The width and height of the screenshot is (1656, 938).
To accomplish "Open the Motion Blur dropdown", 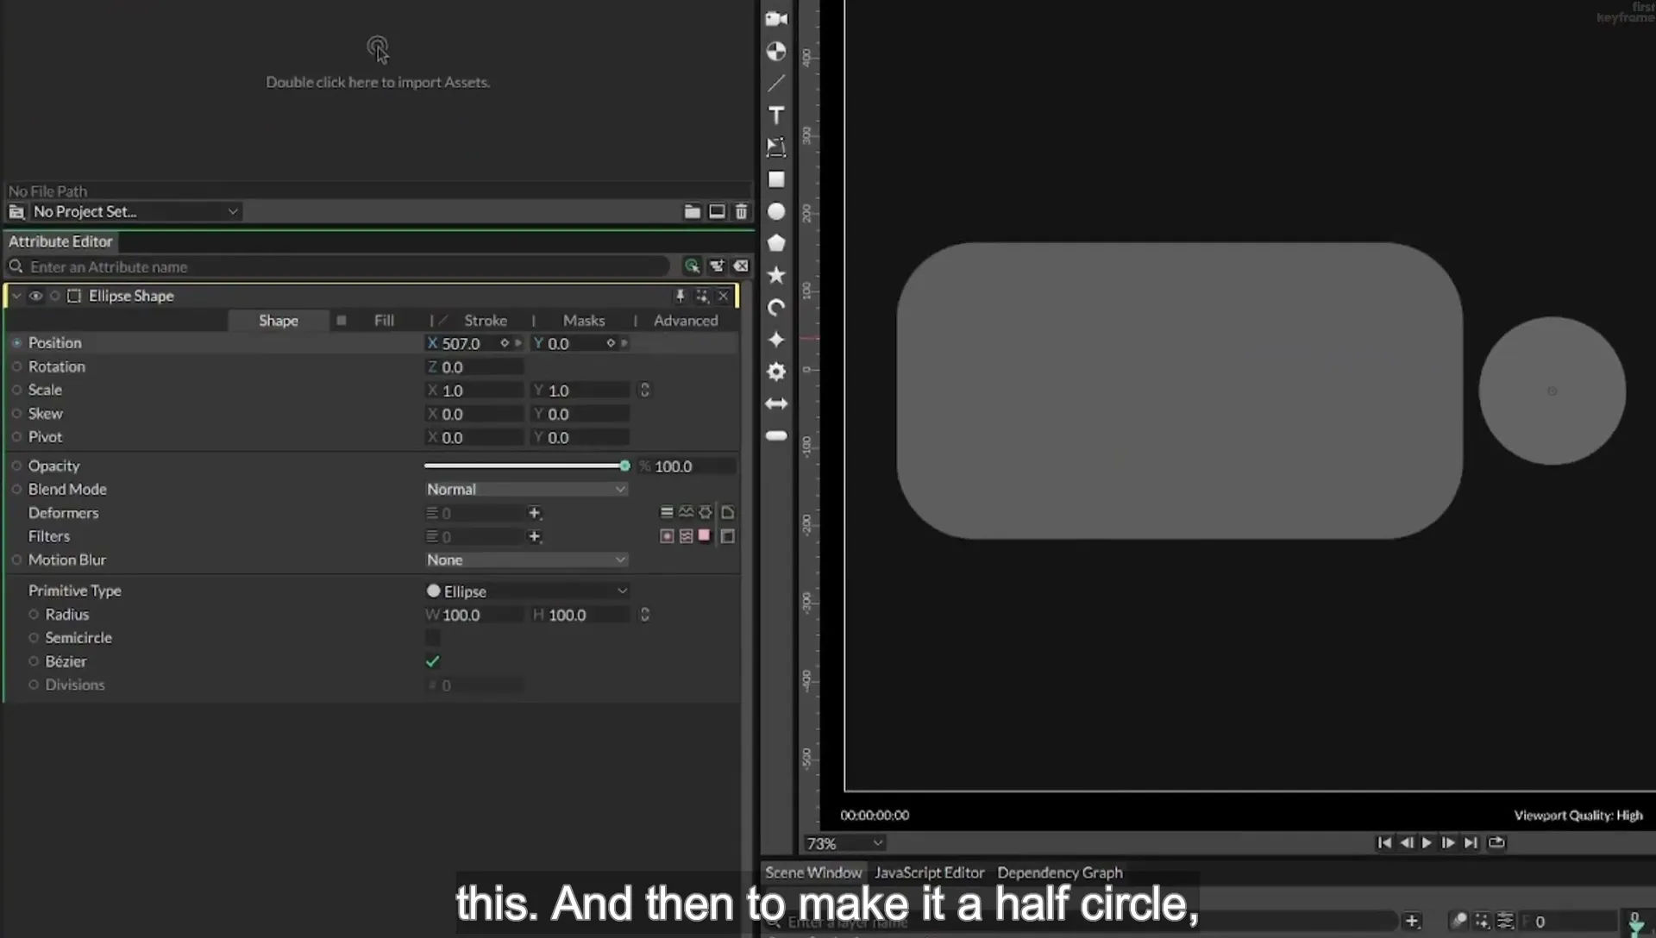I will click(x=525, y=560).
